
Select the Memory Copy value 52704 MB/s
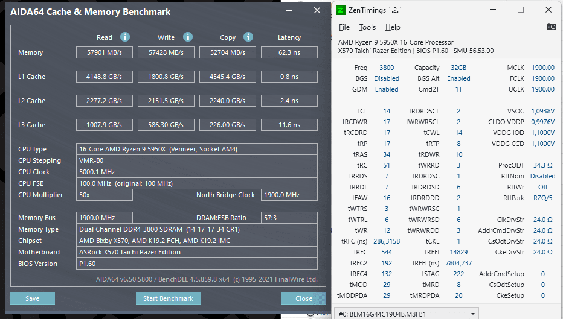pos(228,52)
